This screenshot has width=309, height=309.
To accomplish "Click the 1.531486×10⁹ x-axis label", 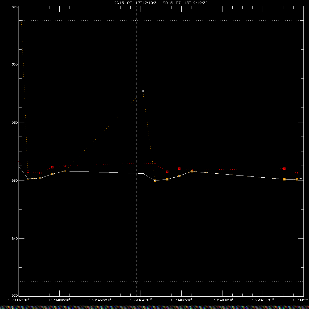I will (182, 300).
